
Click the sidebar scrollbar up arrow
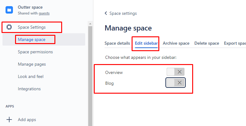click(90, 24)
